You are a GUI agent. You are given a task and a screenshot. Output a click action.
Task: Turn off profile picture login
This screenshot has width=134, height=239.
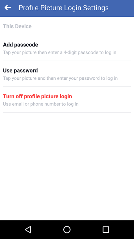pyautogui.click(x=67, y=100)
